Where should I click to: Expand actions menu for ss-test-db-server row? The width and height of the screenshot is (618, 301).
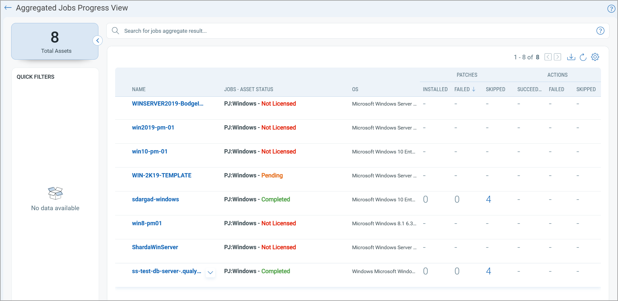pyautogui.click(x=211, y=272)
